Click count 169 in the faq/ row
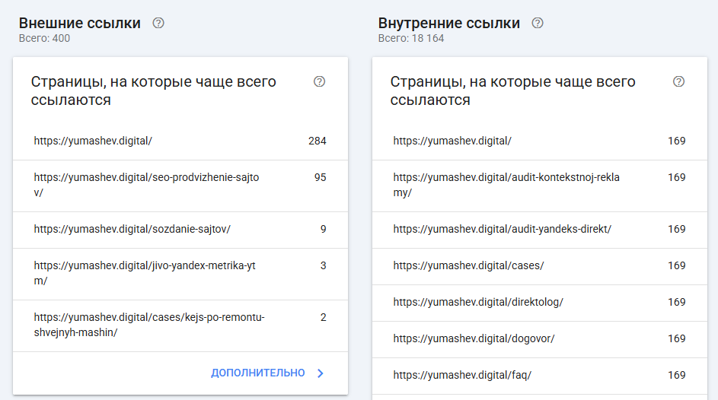 click(x=677, y=376)
